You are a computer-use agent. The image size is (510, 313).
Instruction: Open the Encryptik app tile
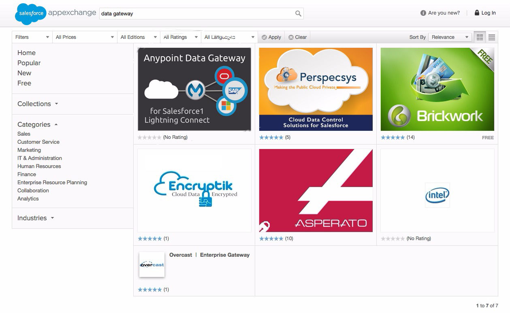point(194,190)
